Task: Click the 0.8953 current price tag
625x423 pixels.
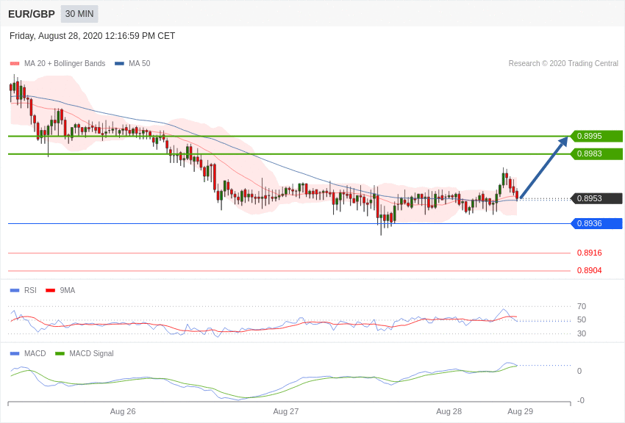Action: click(597, 198)
